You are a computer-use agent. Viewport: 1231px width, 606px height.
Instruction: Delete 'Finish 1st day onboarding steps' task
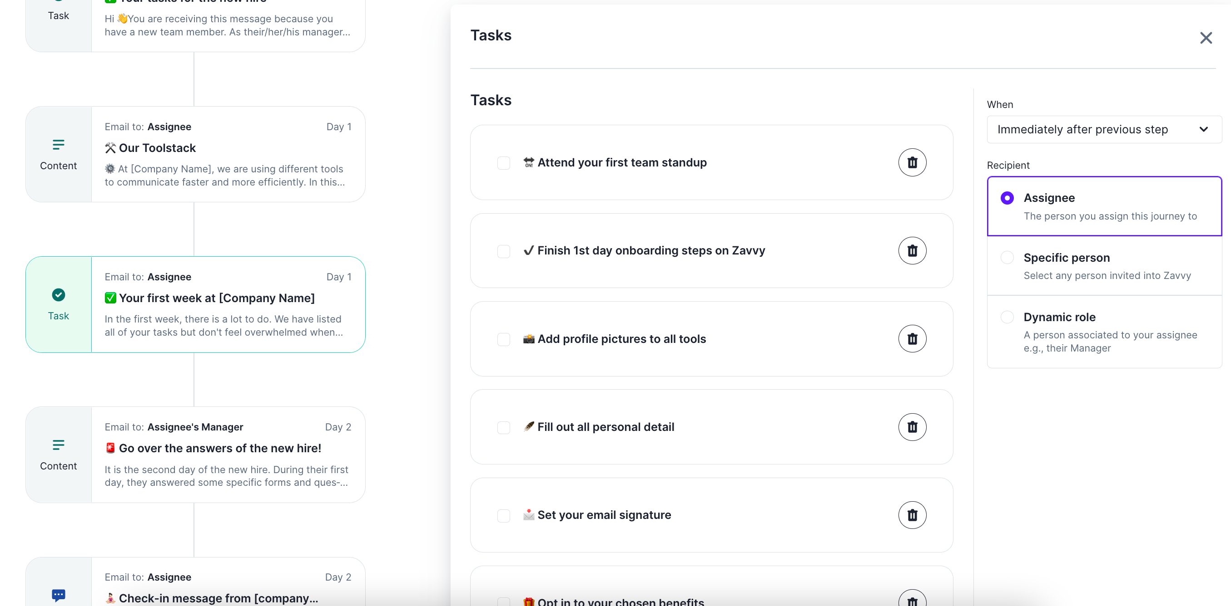tap(912, 250)
